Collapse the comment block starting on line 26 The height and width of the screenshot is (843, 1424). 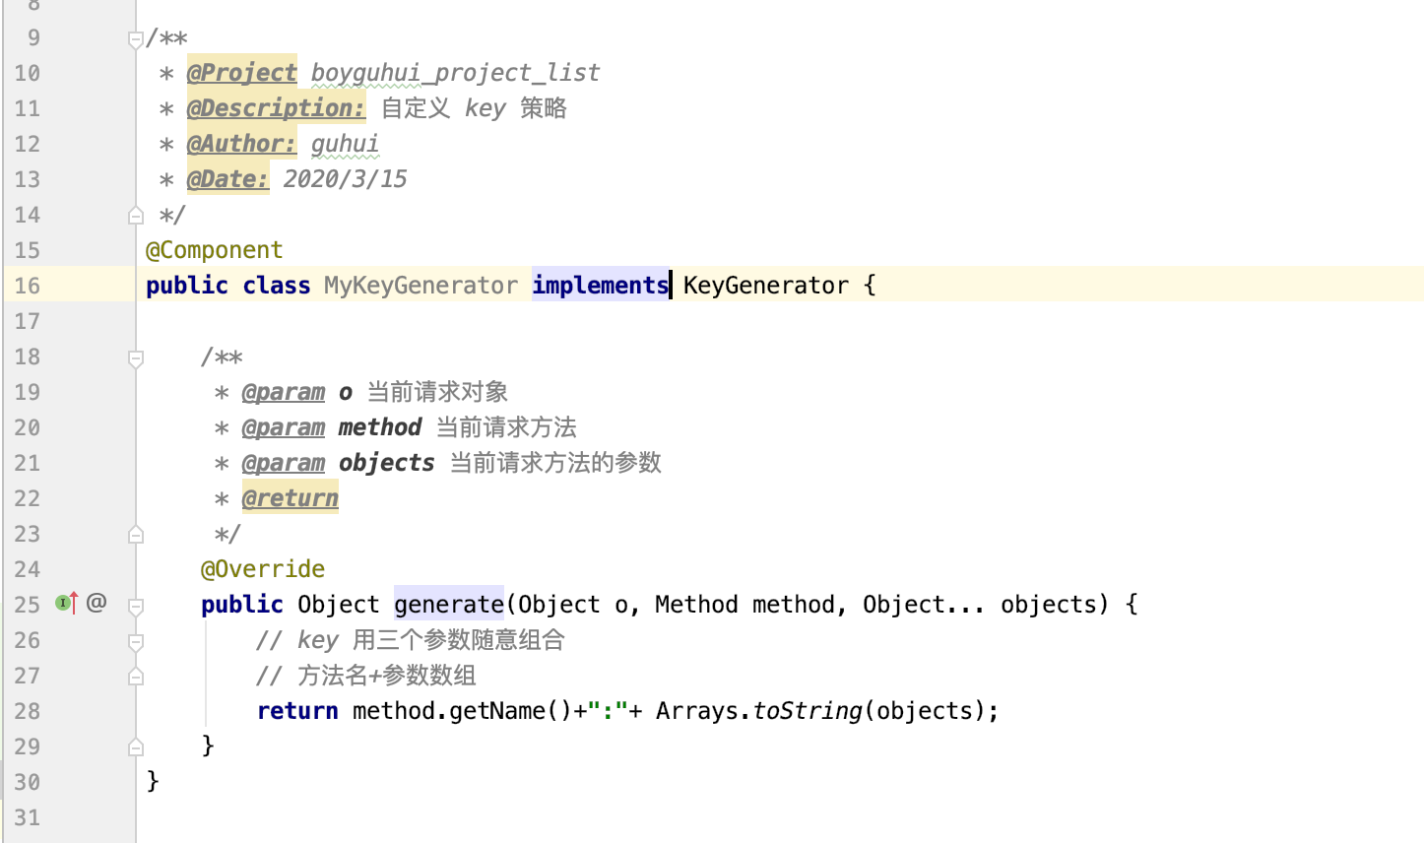[x=136, y=642]
